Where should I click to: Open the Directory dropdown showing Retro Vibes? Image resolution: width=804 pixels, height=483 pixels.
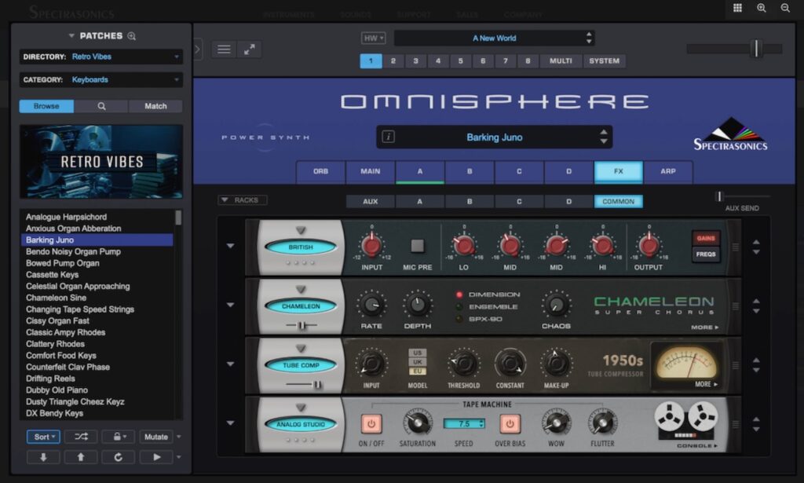101,57
